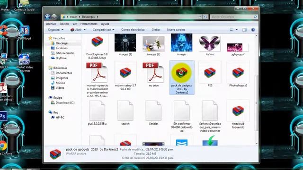Screen dimensions: 303x170
Task: Open DroidExplorer.0.8.8.10.x86.Setup archive
Action: 97,46
